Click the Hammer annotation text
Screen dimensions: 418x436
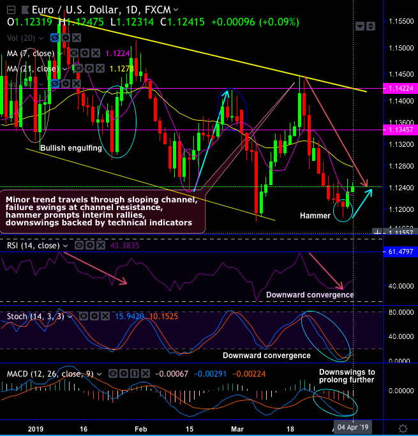[x=315, y=216]
